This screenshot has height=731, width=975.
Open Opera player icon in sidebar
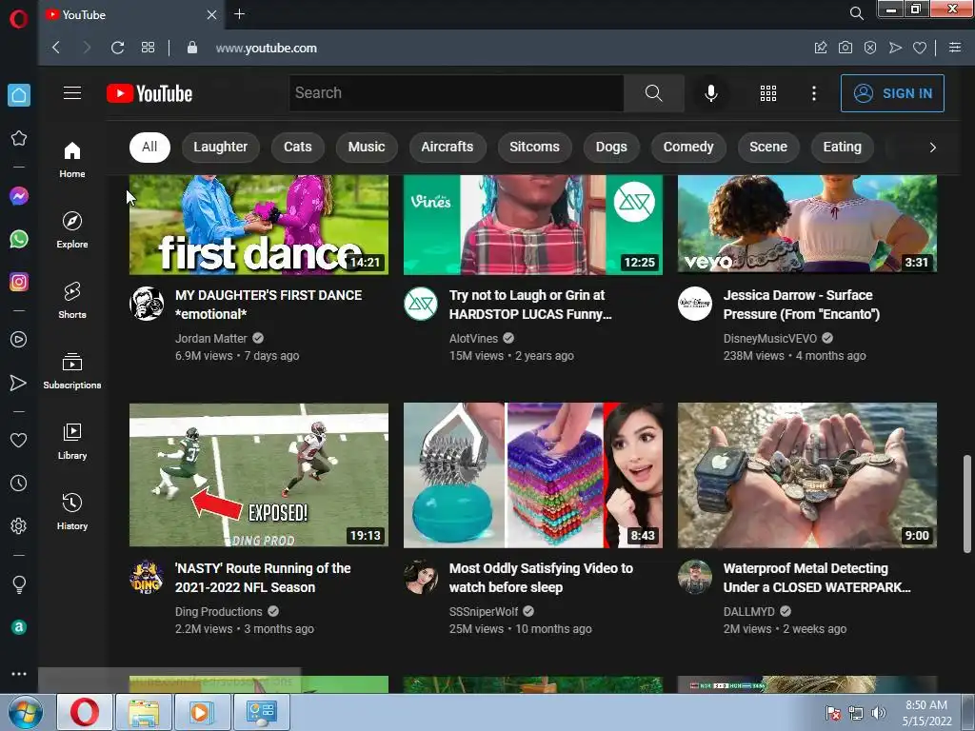coord(19,340)
